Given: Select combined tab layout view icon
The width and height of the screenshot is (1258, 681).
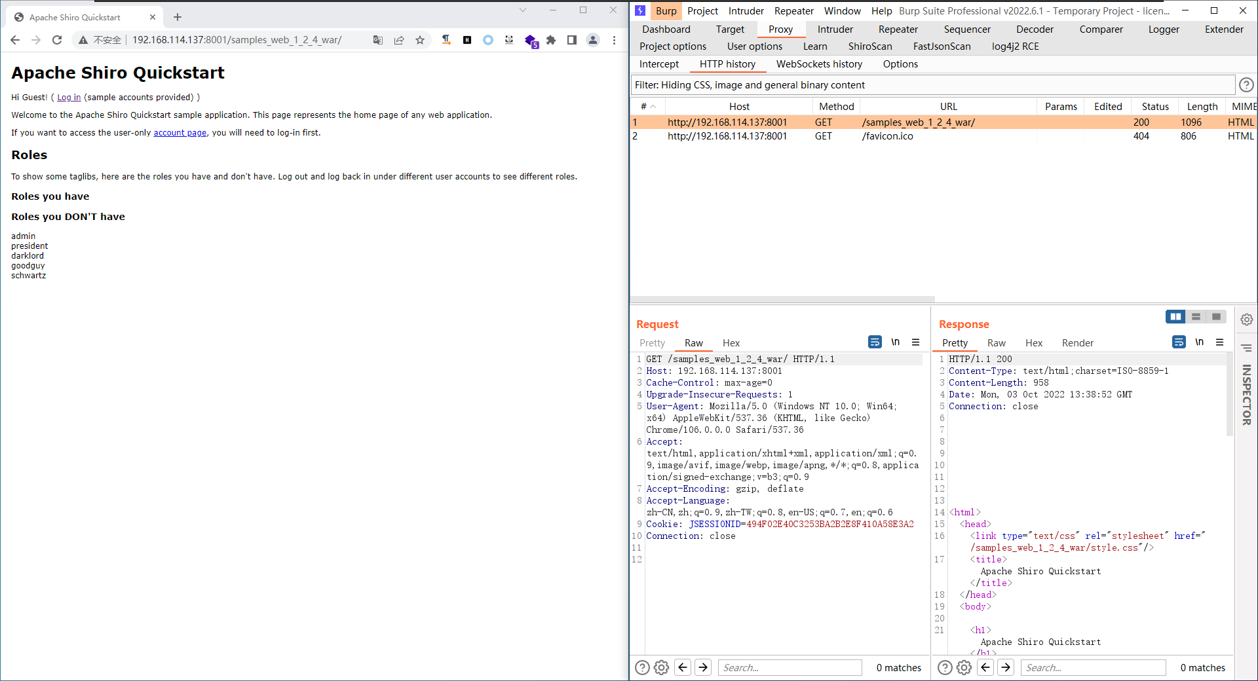Looking at the screenshot, I should click(x=1216, y=317).
